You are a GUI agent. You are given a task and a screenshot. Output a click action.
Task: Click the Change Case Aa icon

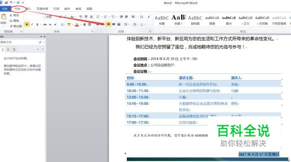click(72, 17)
